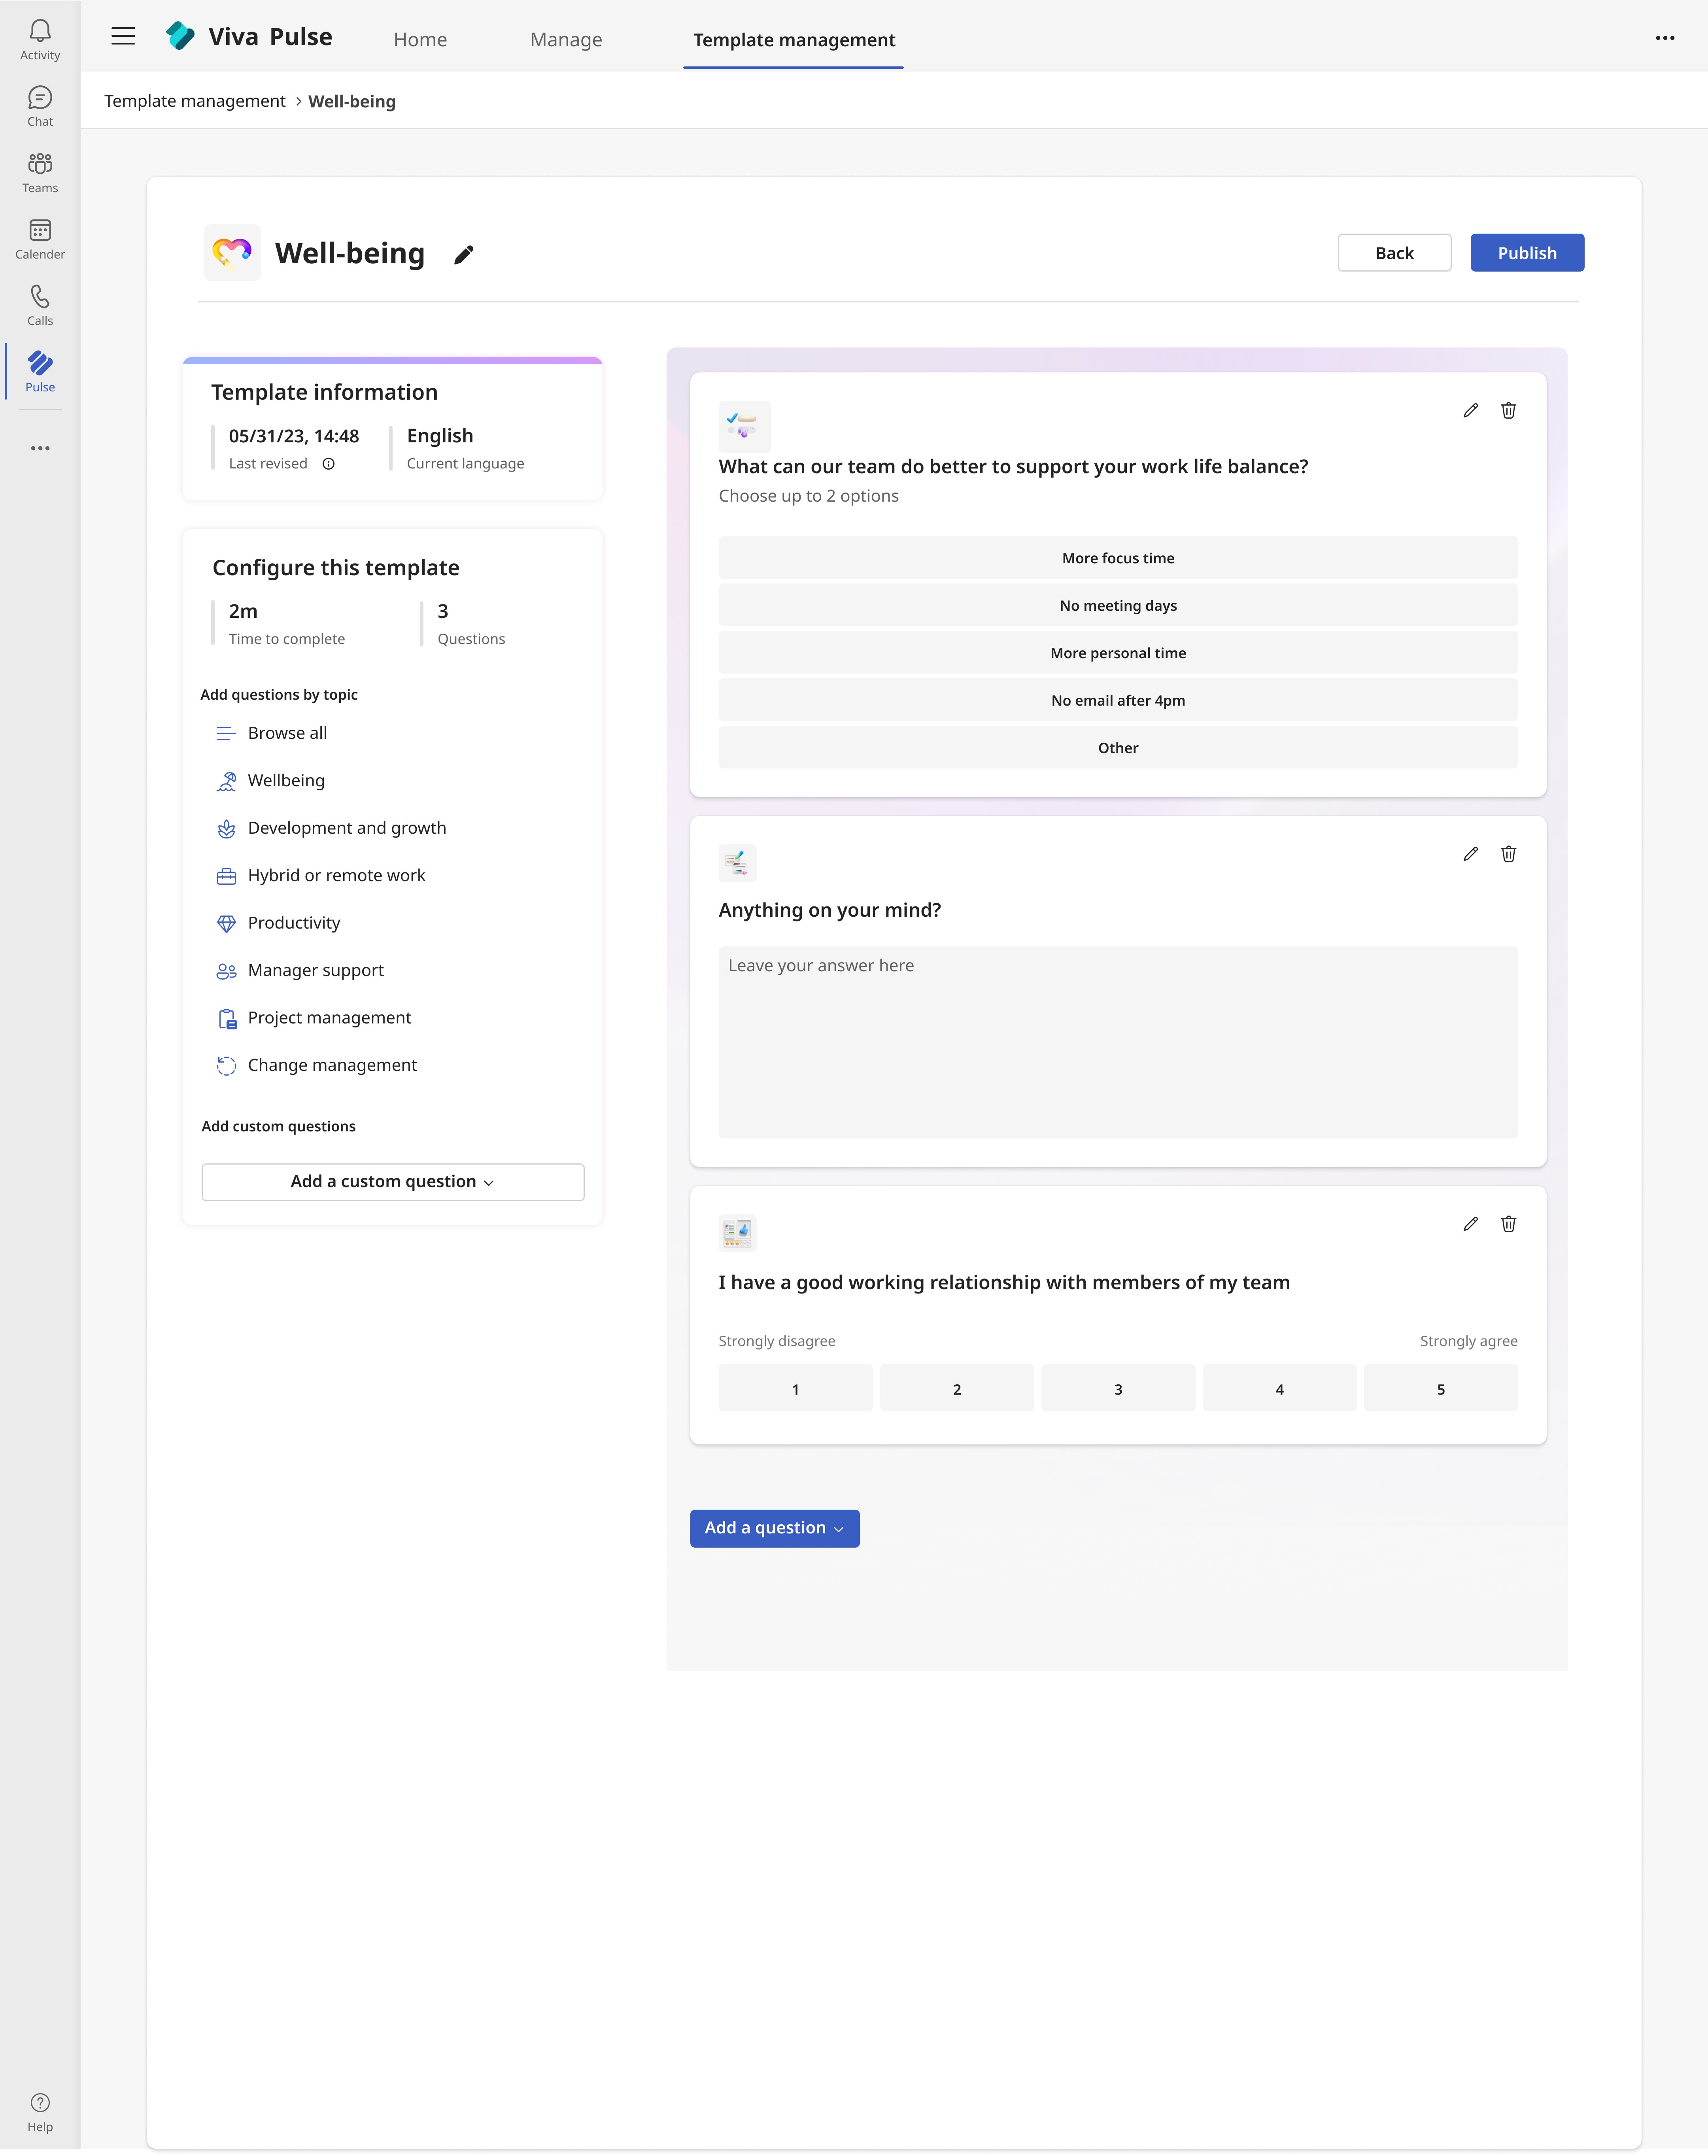This screenshot has height=2156, width=1708.
Task: Switch to the Manage tab
Action: coord(566,40)
